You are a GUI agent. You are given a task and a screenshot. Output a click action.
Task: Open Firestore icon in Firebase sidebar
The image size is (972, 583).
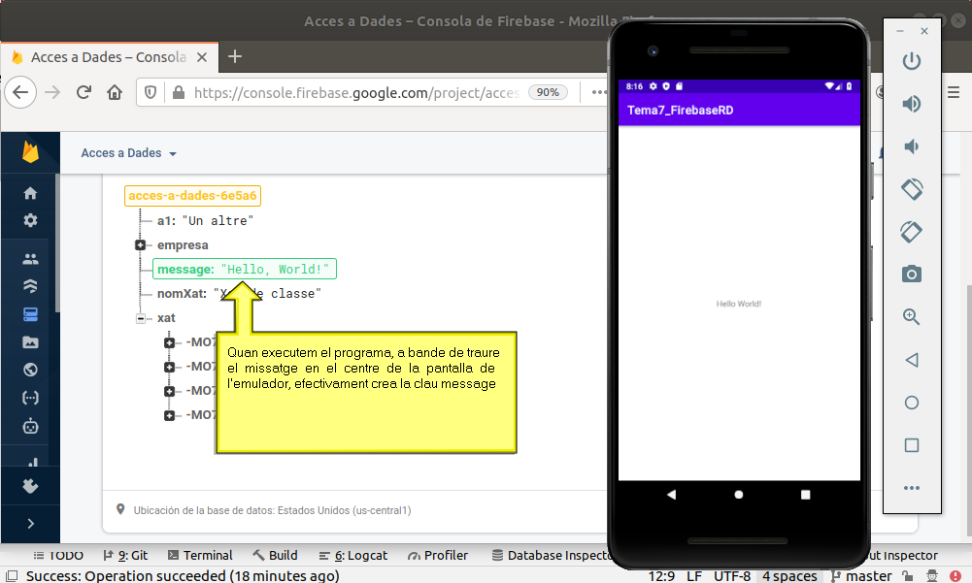(30, 285)
